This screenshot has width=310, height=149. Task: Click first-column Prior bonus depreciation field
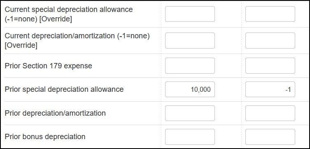(190, 137)
